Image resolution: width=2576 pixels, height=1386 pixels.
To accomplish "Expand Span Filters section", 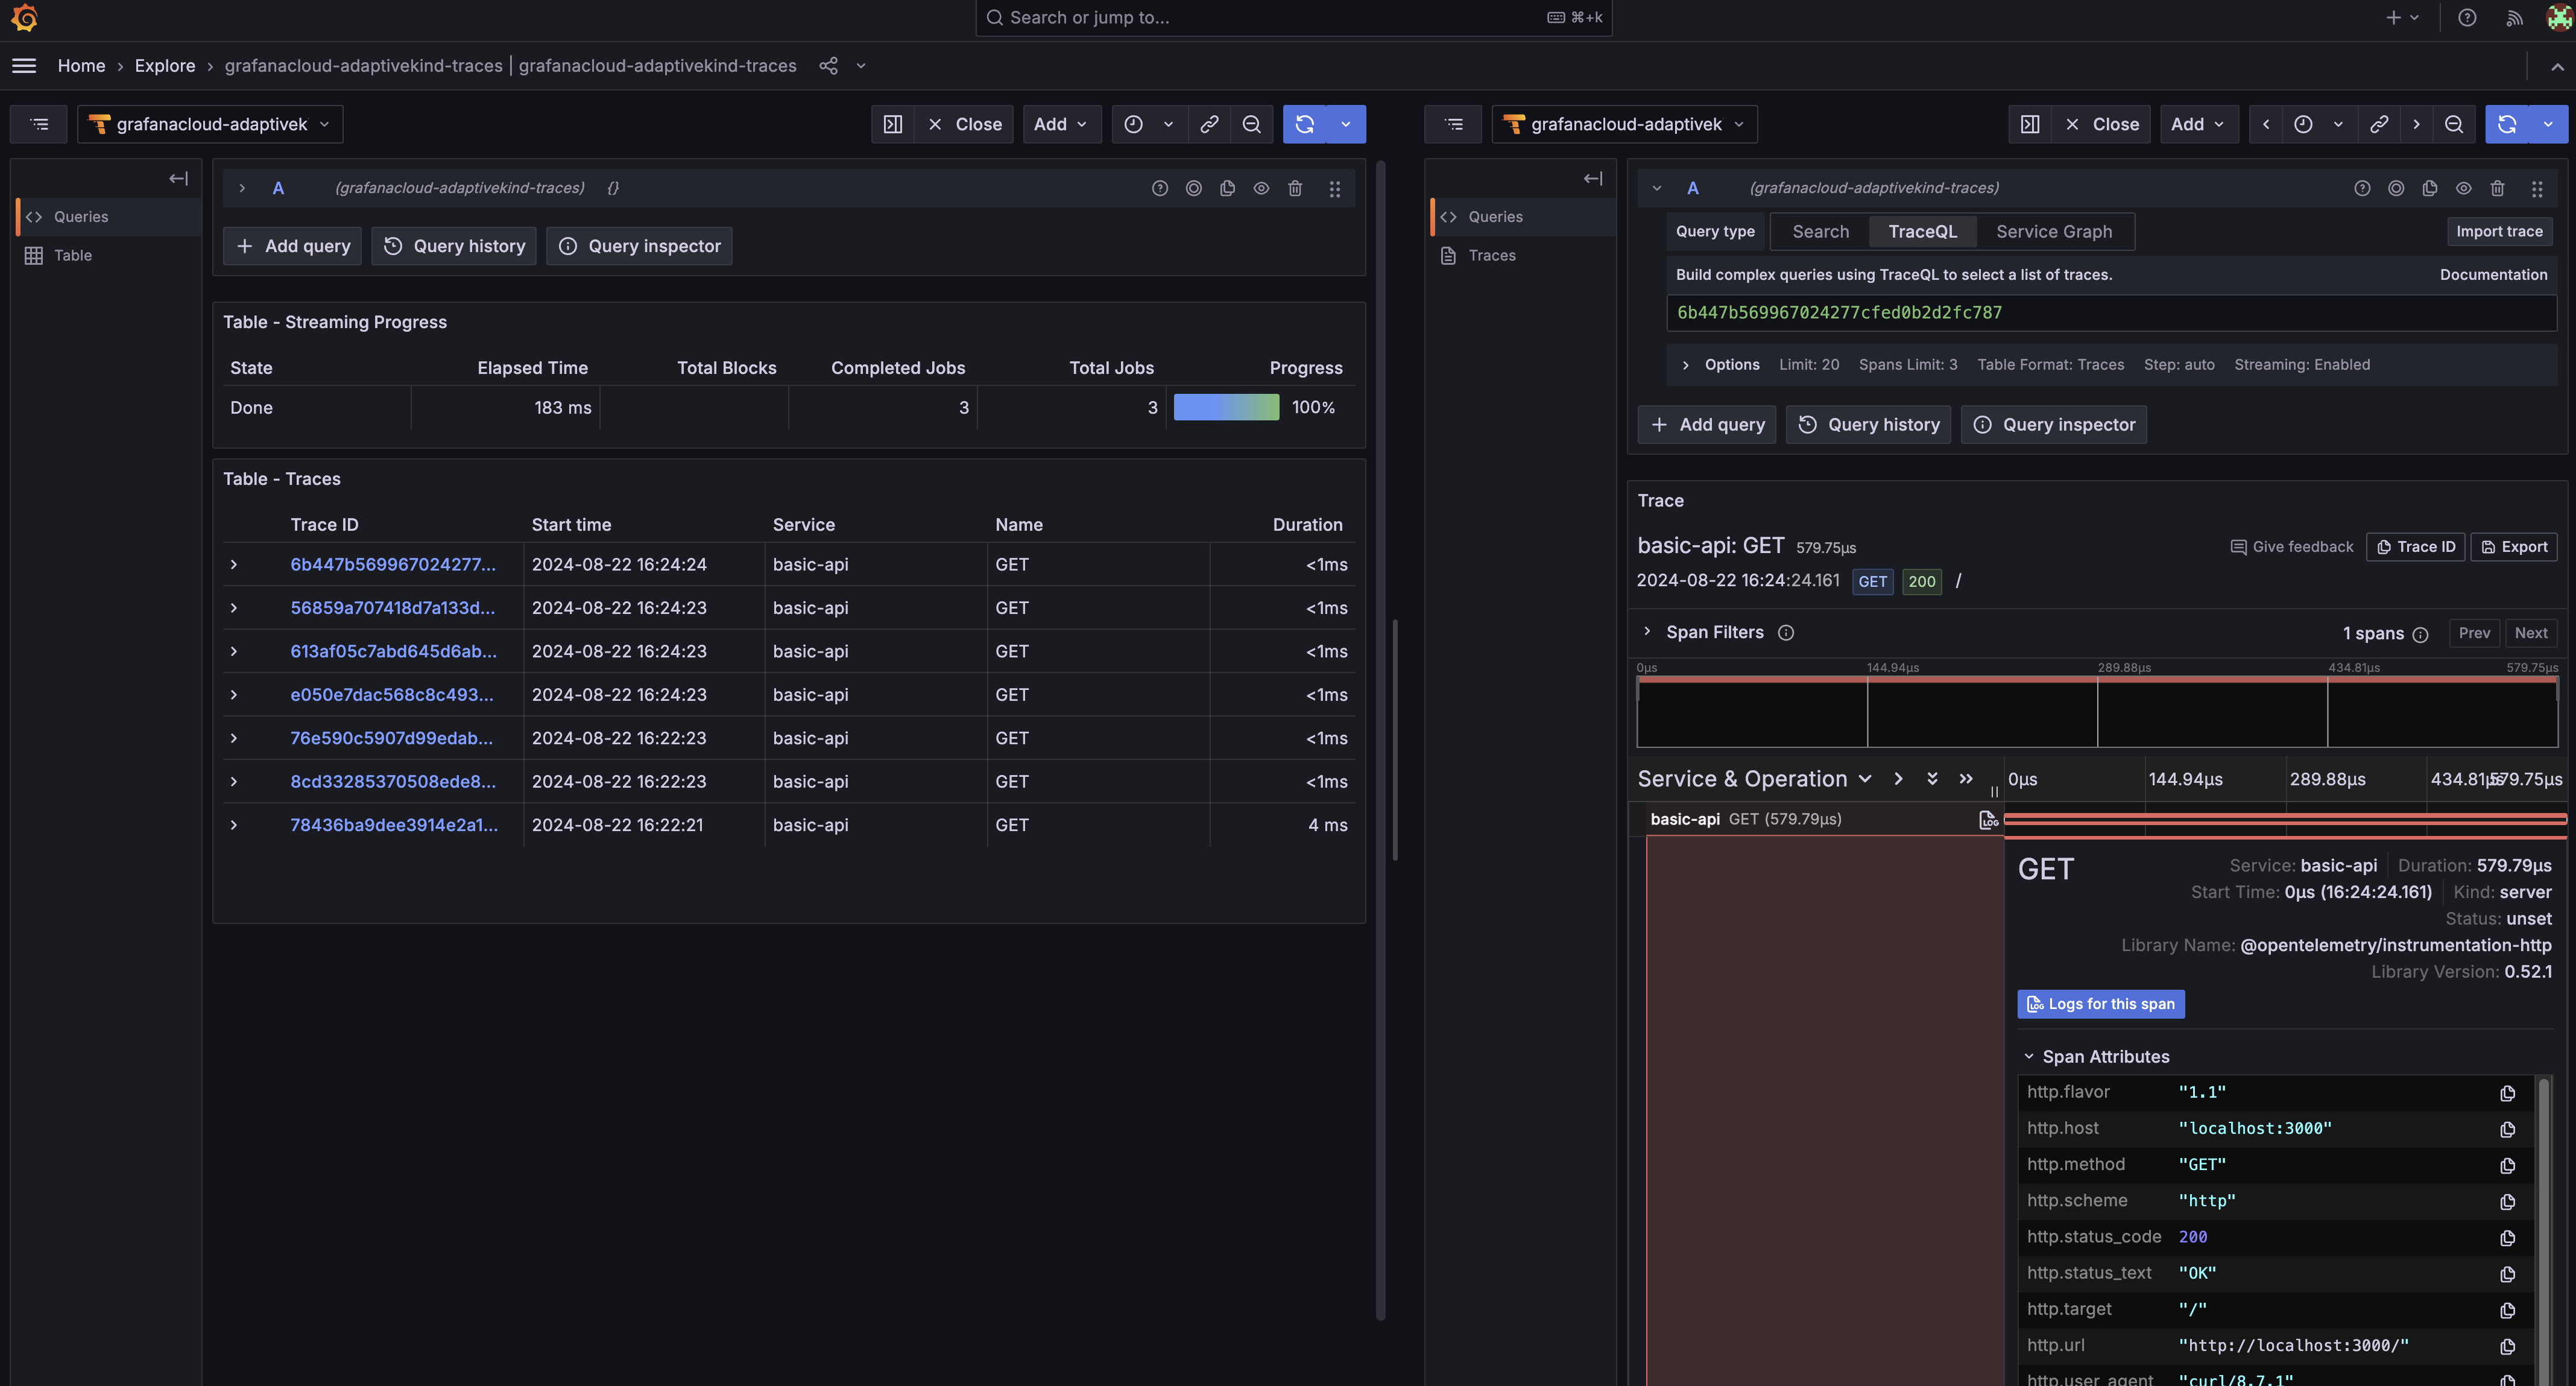I will [x=1647, y=632].
